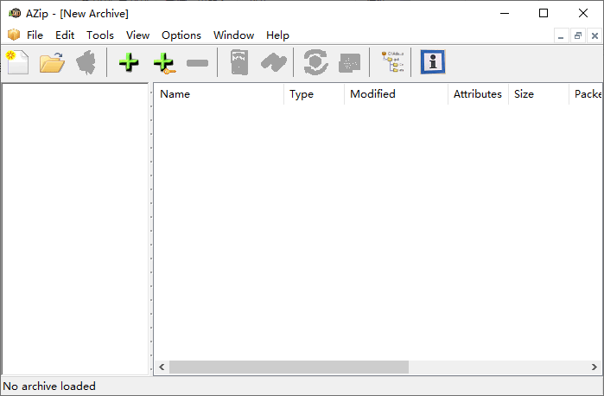Click the grayed Recompress archive icon
Image resolution: width=604 pixels, height=396 pixels.
click(349, 62)
